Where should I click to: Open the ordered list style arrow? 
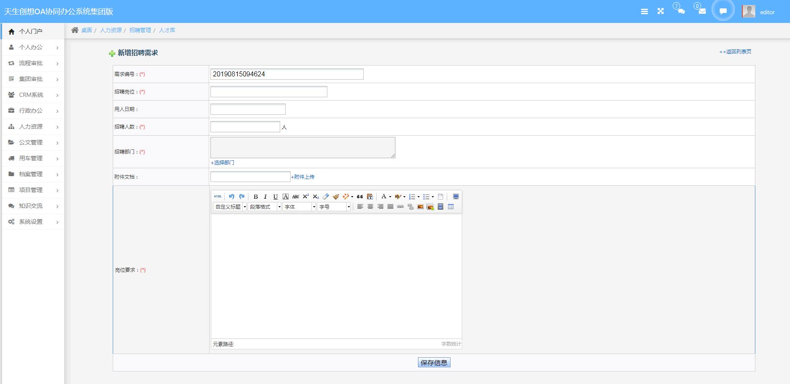pyautogui.click(x=418, y=197)
